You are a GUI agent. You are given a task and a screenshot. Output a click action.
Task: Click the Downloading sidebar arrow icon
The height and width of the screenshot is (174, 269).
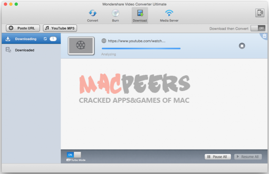click(x=8, y=39)
